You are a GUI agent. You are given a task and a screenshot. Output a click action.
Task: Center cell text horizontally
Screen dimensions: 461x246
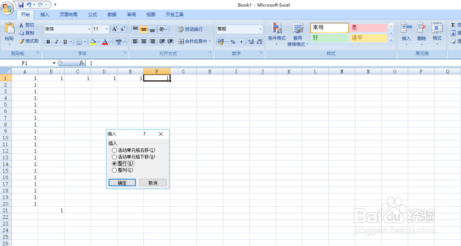coord(144,42)
